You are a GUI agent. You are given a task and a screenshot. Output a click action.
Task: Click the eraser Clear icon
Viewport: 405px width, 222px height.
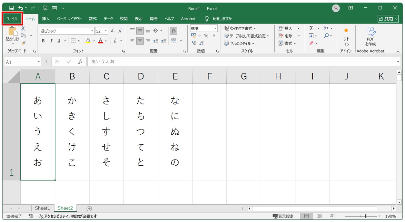[311, 43]
